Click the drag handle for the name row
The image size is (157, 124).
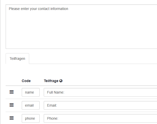(12, 92)
